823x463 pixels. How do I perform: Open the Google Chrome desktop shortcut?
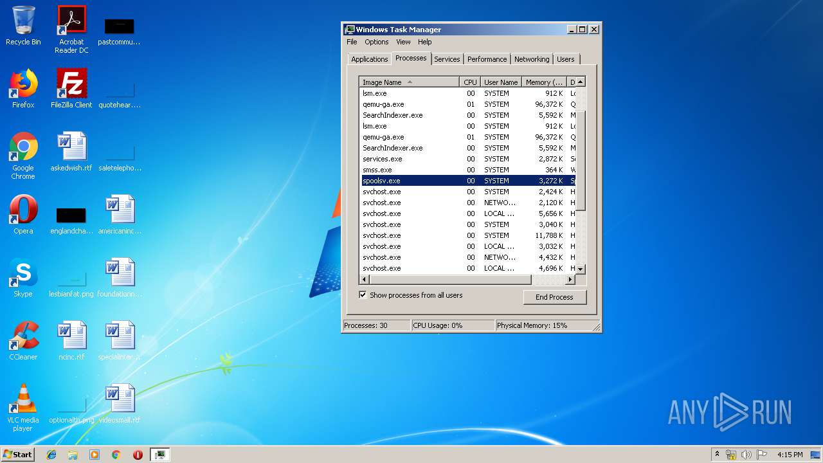tap(23, 156)
